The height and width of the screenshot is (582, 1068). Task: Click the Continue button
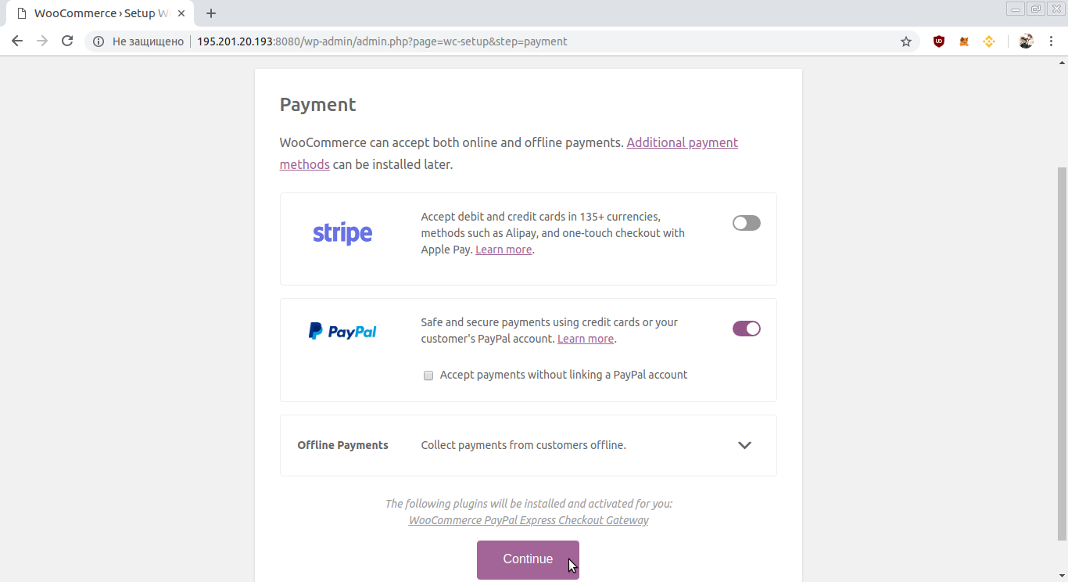(528, 559)
